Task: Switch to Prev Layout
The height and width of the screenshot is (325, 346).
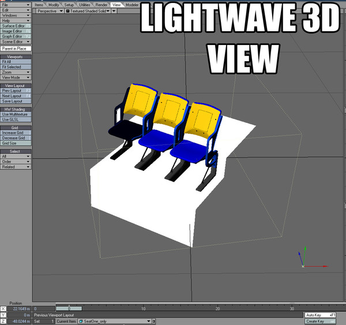Action: 16,91
